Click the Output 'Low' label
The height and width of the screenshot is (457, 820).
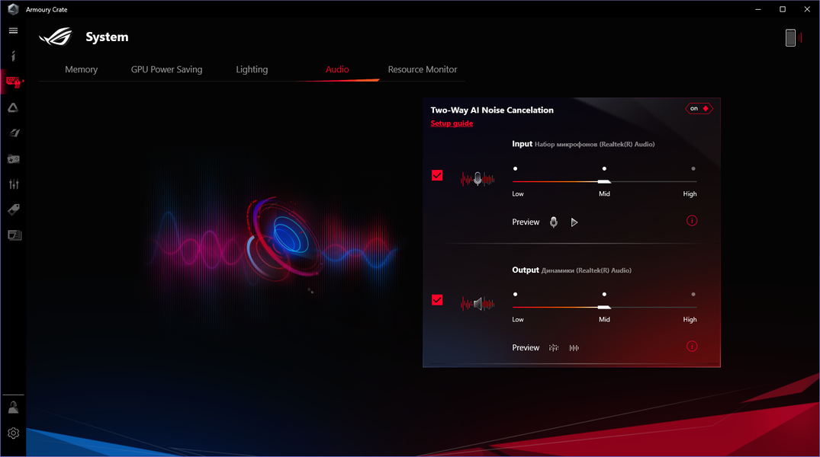518,320
